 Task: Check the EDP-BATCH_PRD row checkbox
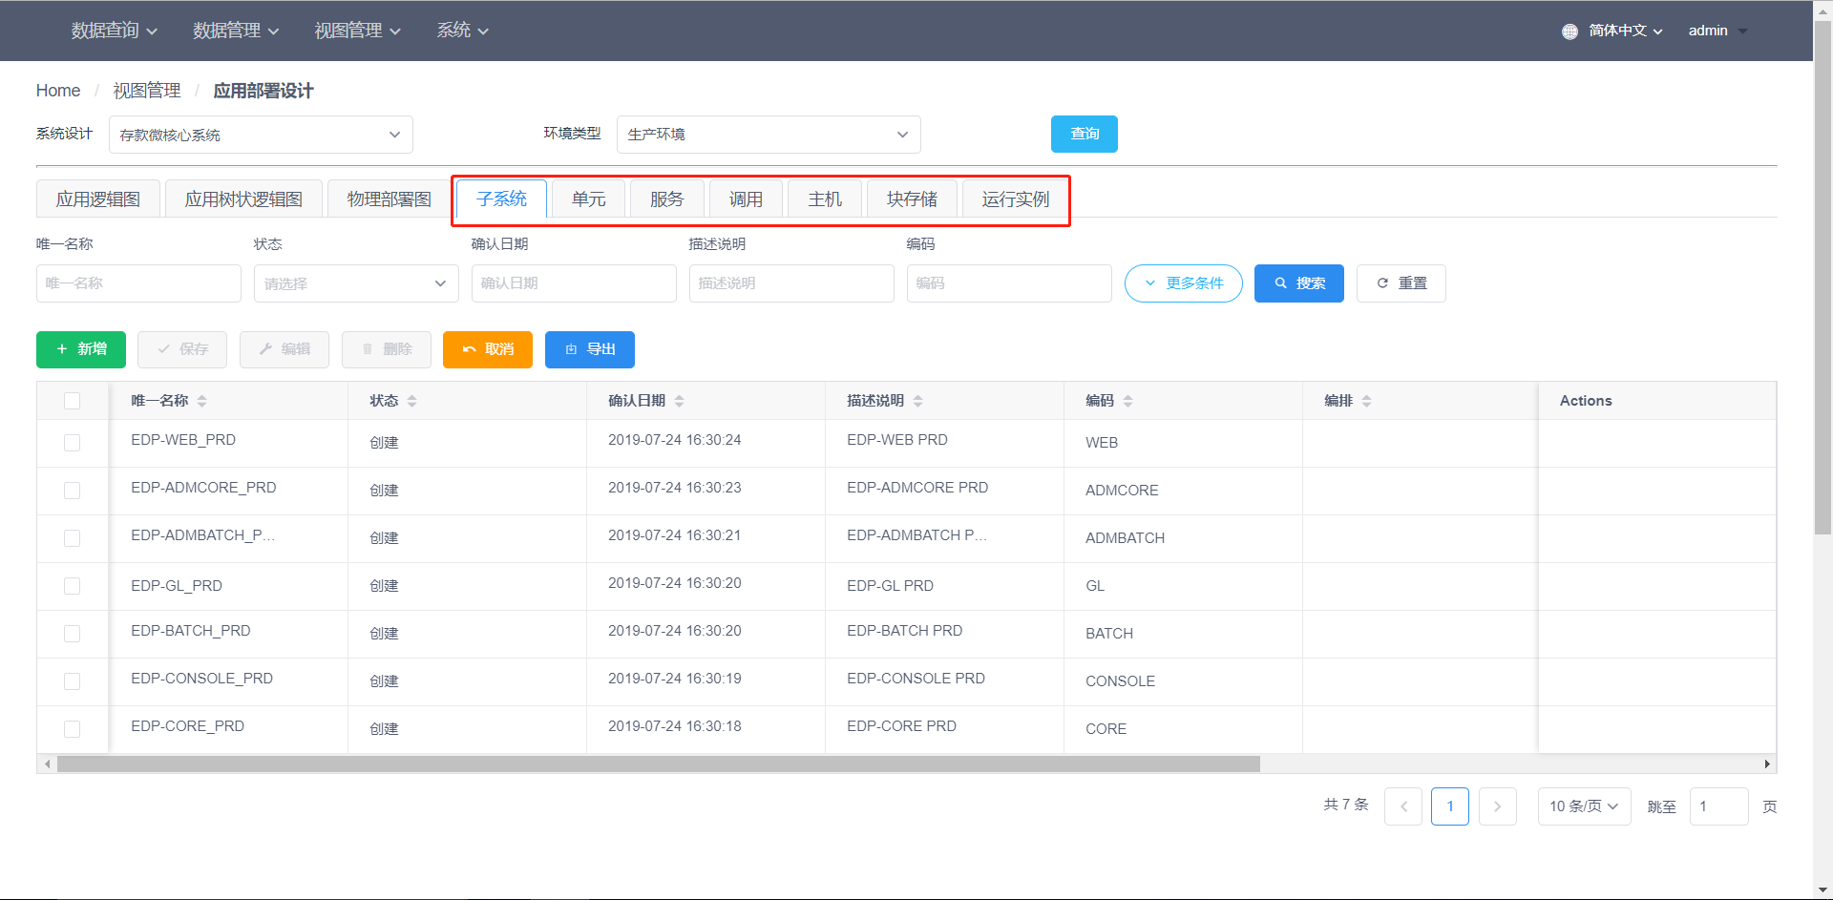click(72, 634)
